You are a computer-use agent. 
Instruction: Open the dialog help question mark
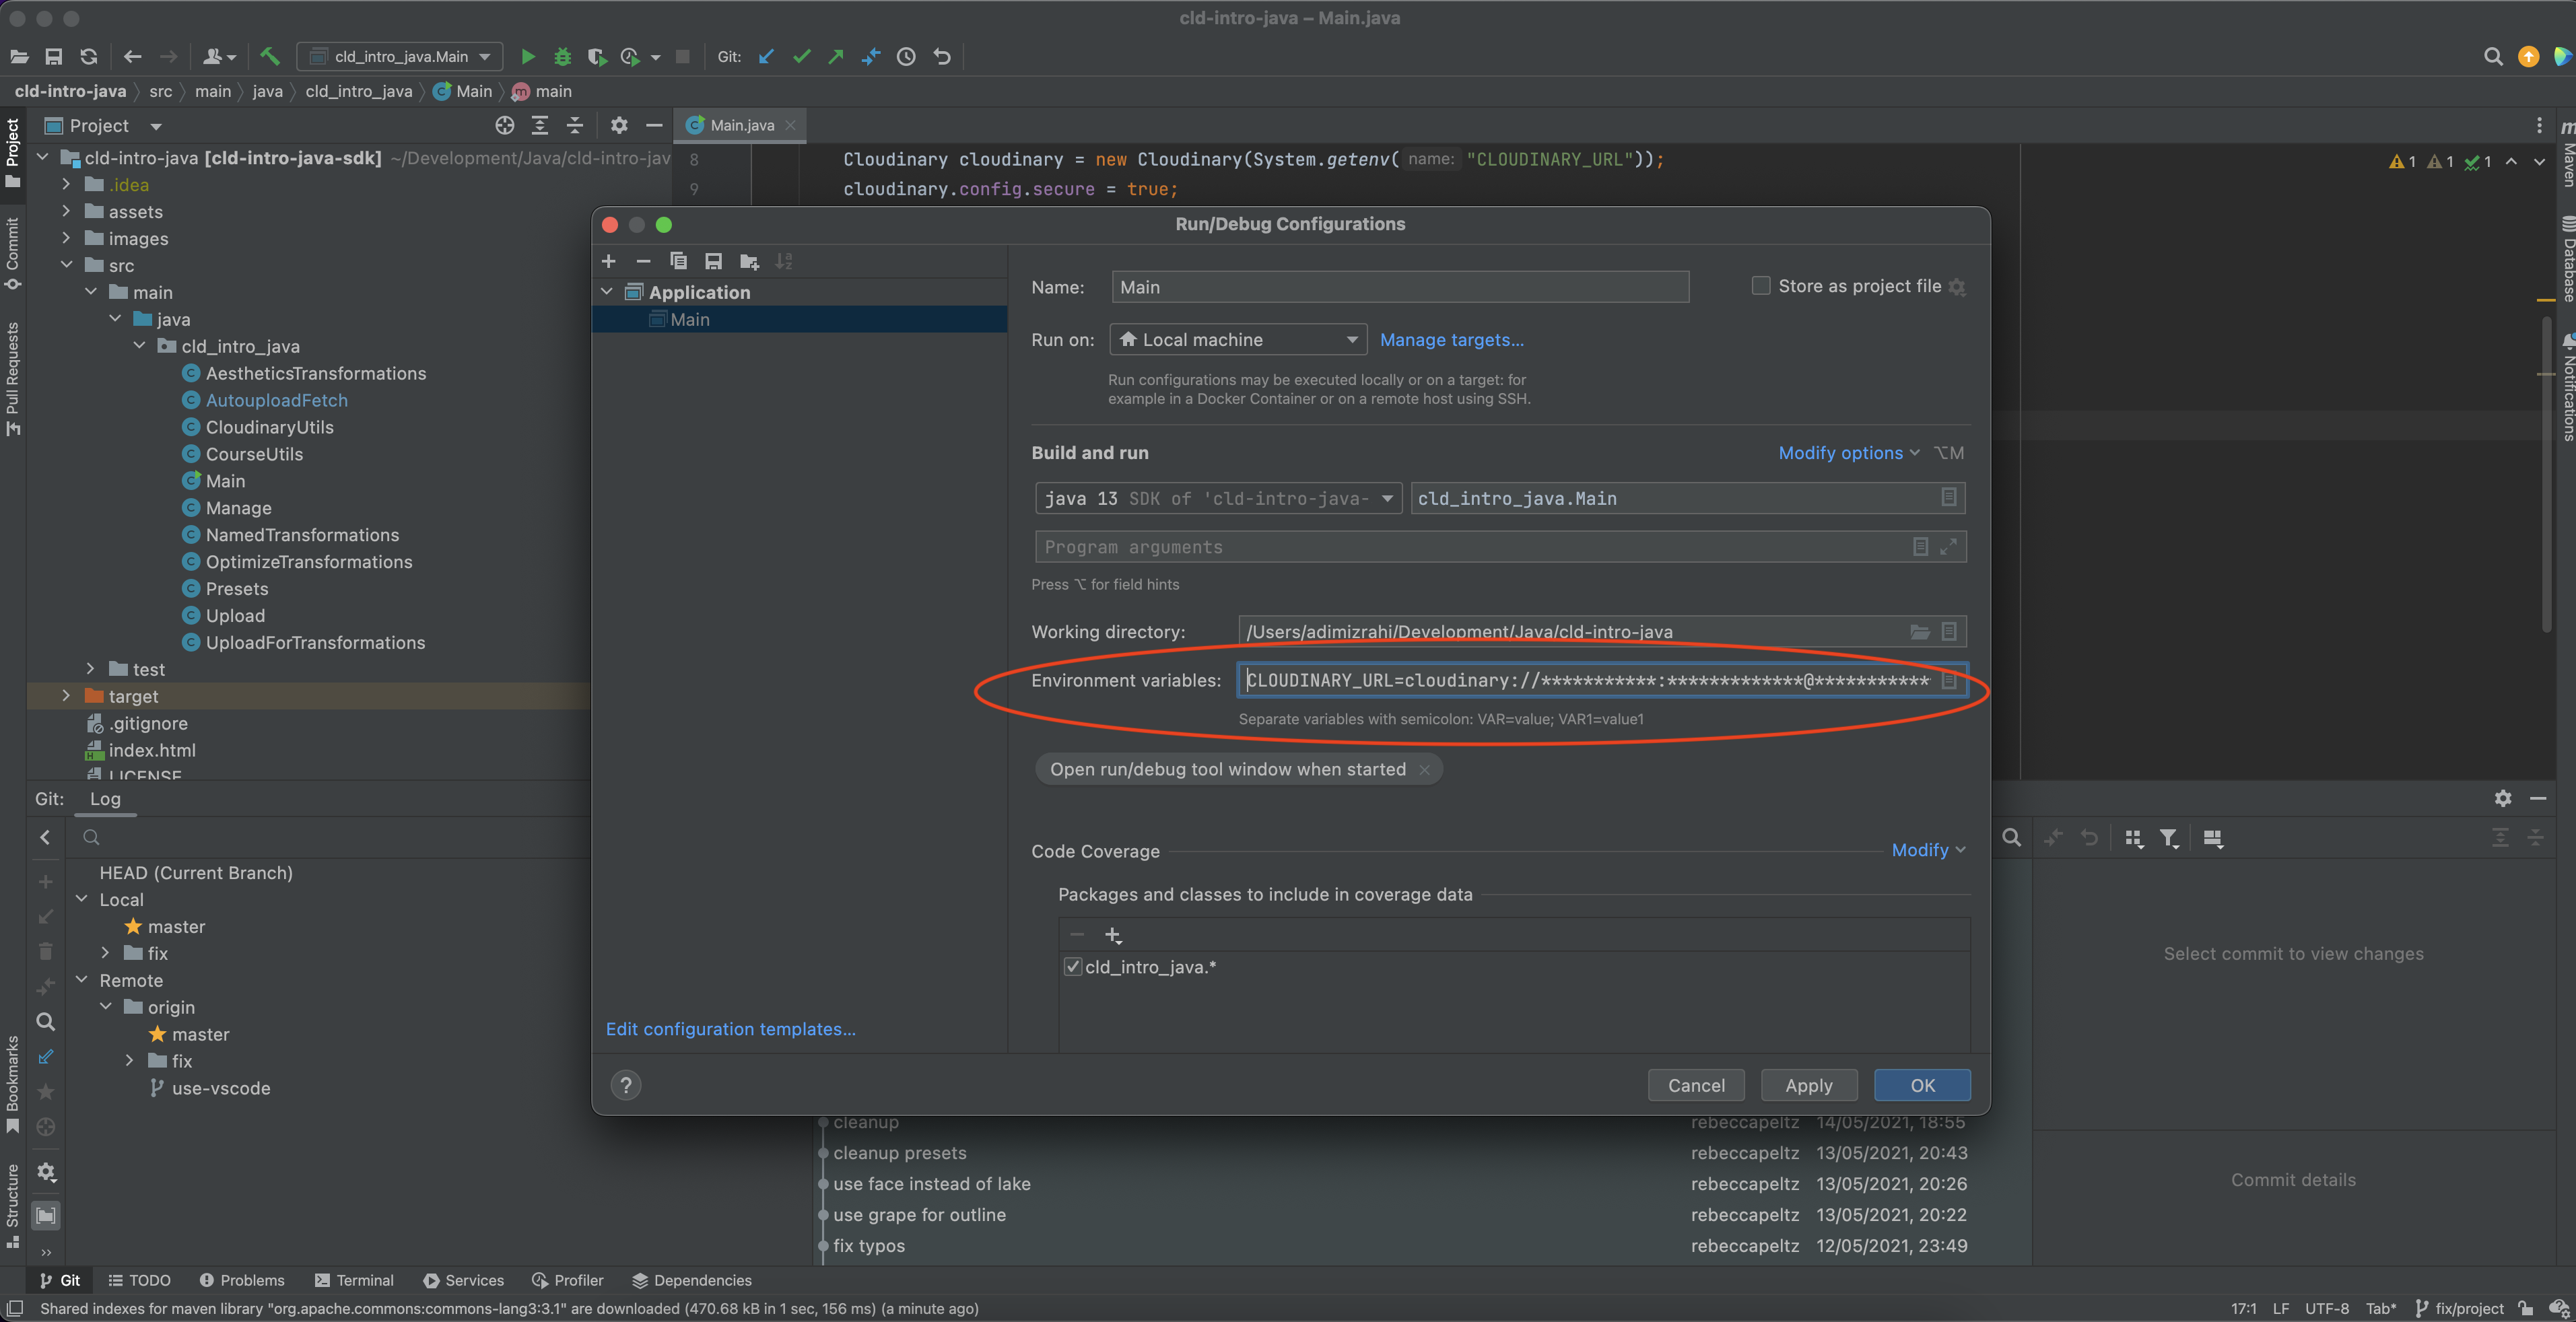[x=626, y=1085]
